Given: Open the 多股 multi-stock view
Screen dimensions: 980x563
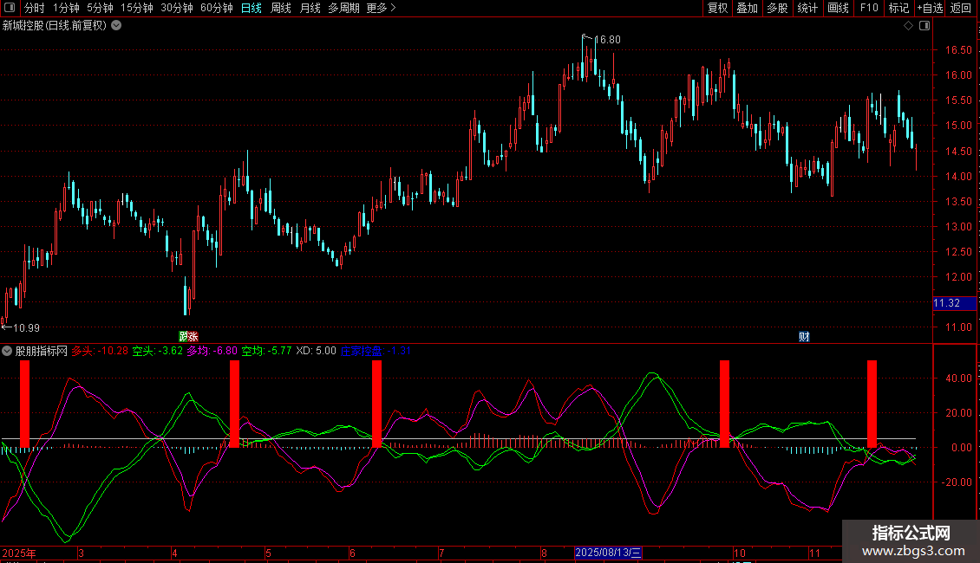Looking at the screenshot, I should click(777, 8).
